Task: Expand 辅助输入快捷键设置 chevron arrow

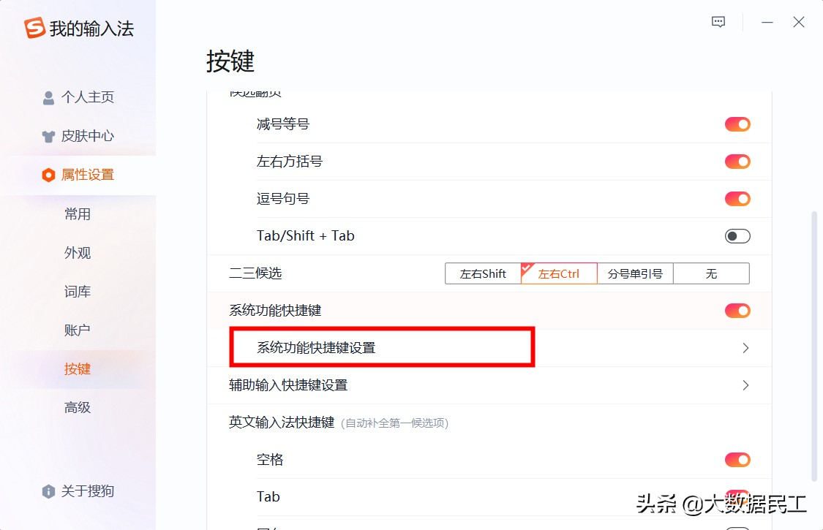Action: [745, 385]
